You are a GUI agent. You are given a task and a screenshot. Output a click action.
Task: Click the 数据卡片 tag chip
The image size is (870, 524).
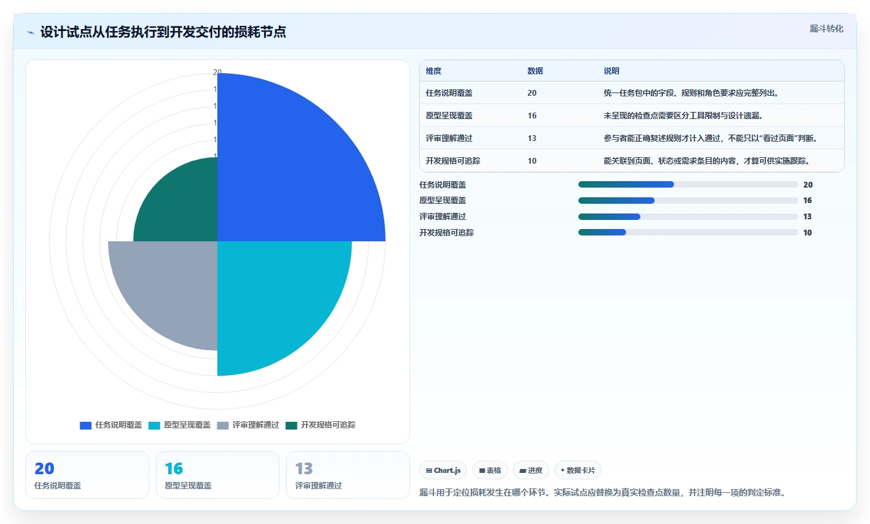(x=578, y=470)
